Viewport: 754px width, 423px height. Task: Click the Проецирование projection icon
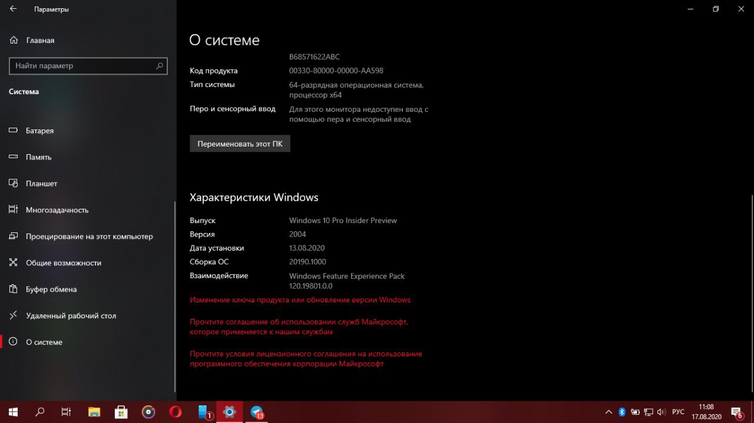(14, 237)
